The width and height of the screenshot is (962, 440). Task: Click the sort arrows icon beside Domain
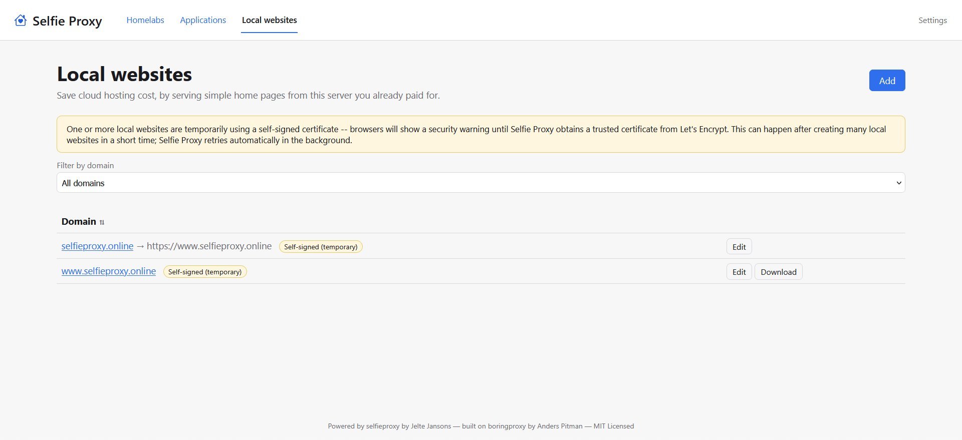coord(102,222)
